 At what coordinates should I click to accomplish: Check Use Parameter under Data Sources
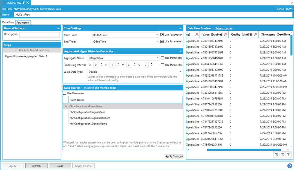[65, 93]
